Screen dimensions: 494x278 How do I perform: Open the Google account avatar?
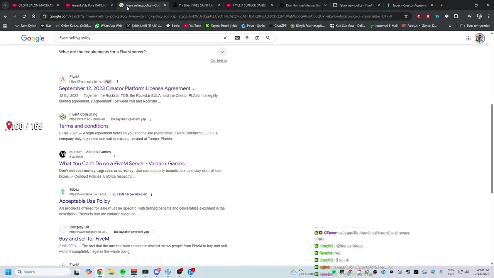[480, 38]
